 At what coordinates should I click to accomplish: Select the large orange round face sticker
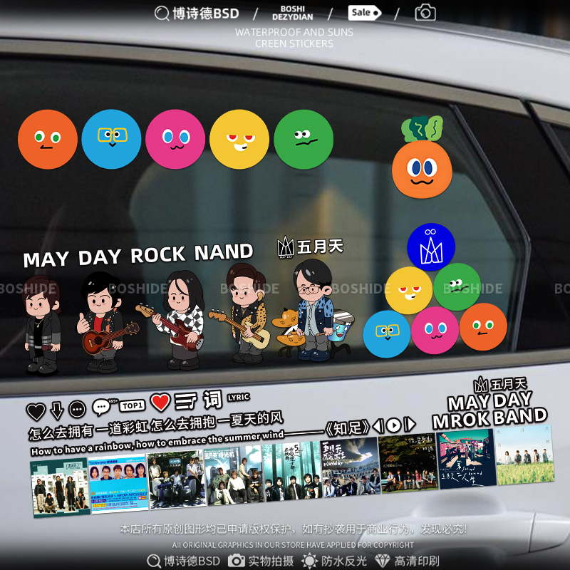point(48,140)
